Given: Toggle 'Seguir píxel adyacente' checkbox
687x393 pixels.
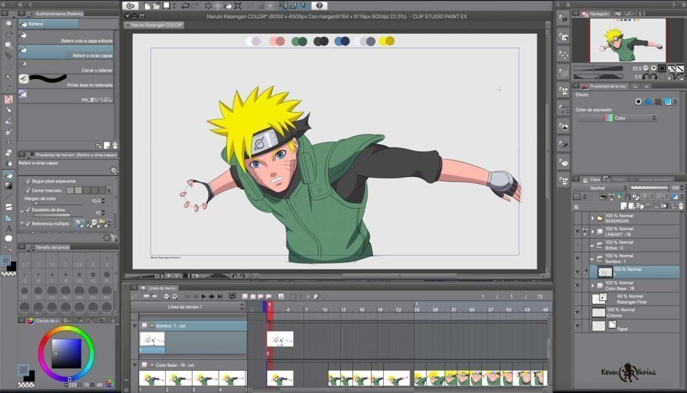Looking at the screenshot, I should pos(28,181).
